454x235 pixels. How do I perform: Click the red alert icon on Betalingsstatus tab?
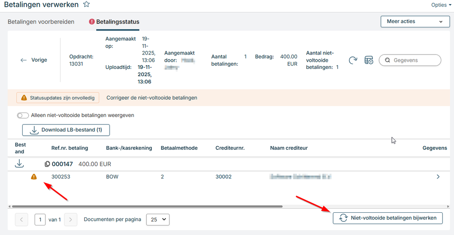click(92, 22)
